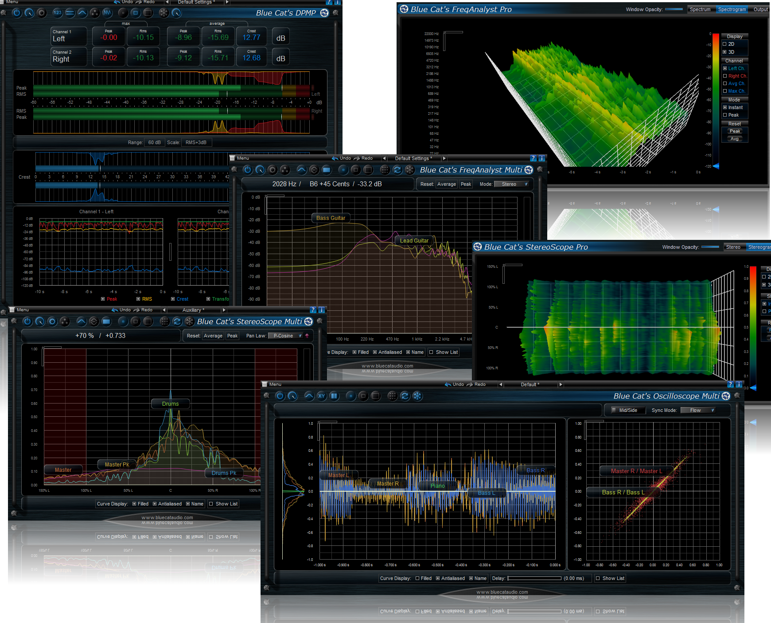771x623 pixels.
Task: Go to next preset arrow in FreqAnalyst Multi
Action: 444,158
